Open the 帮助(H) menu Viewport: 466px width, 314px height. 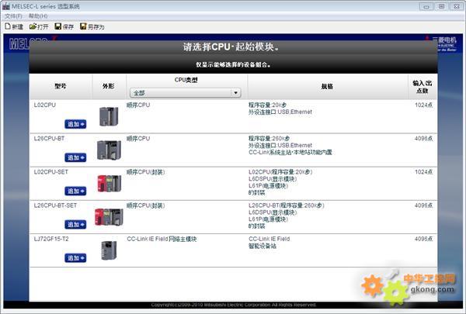[x=38, y=16]
